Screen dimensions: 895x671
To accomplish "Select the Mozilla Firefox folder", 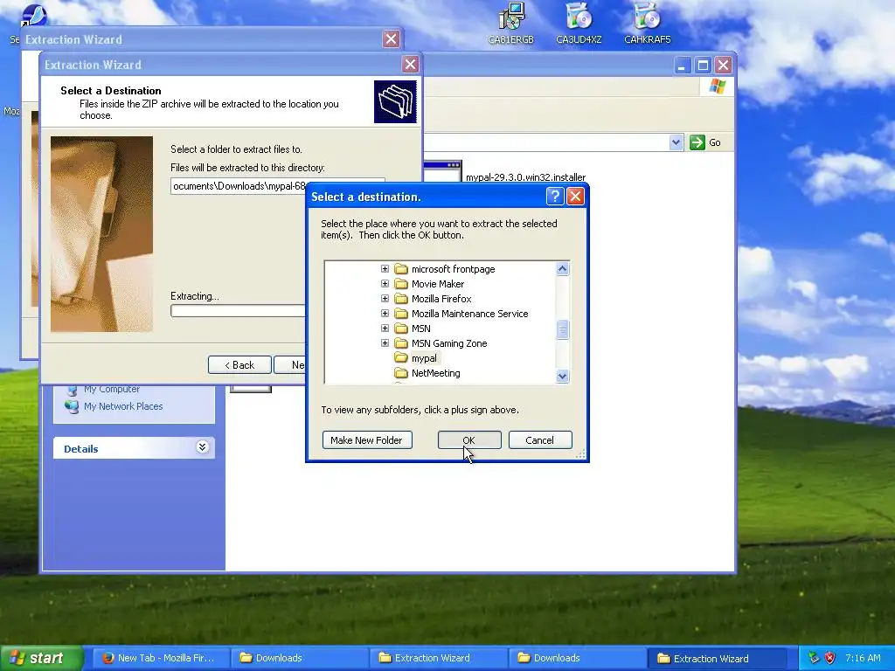I will tap(441, 299).
